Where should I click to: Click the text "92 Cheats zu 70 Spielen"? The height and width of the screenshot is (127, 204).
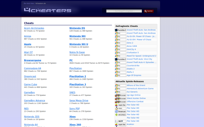(x=34, y=31)
